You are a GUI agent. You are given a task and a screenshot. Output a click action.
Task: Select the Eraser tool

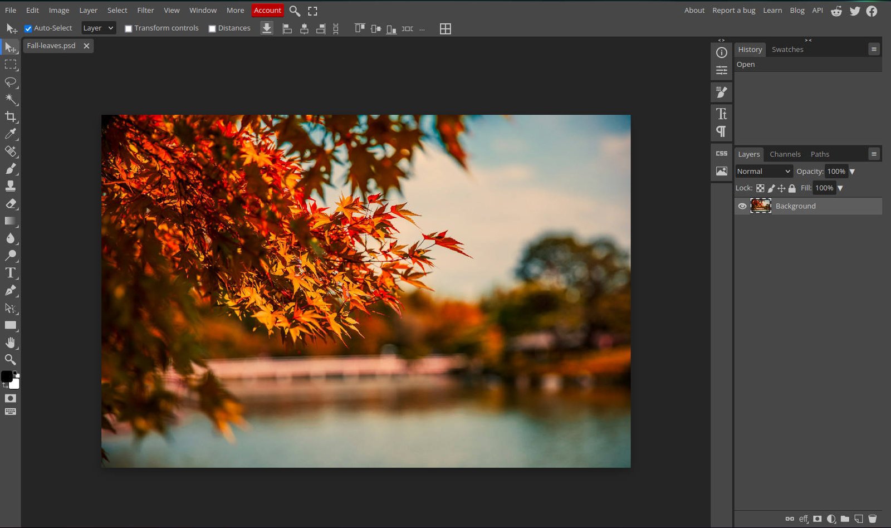coord(11,204)
